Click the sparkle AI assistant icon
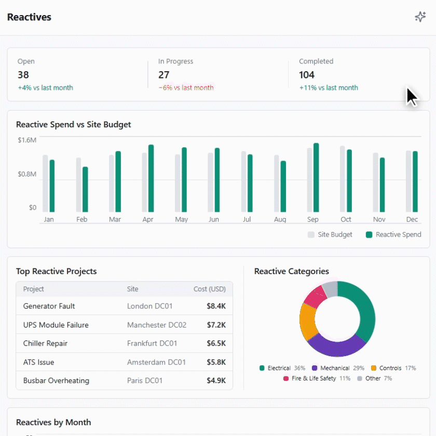 420,17
